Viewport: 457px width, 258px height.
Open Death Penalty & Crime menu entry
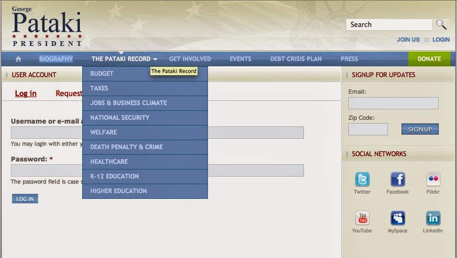145,147
